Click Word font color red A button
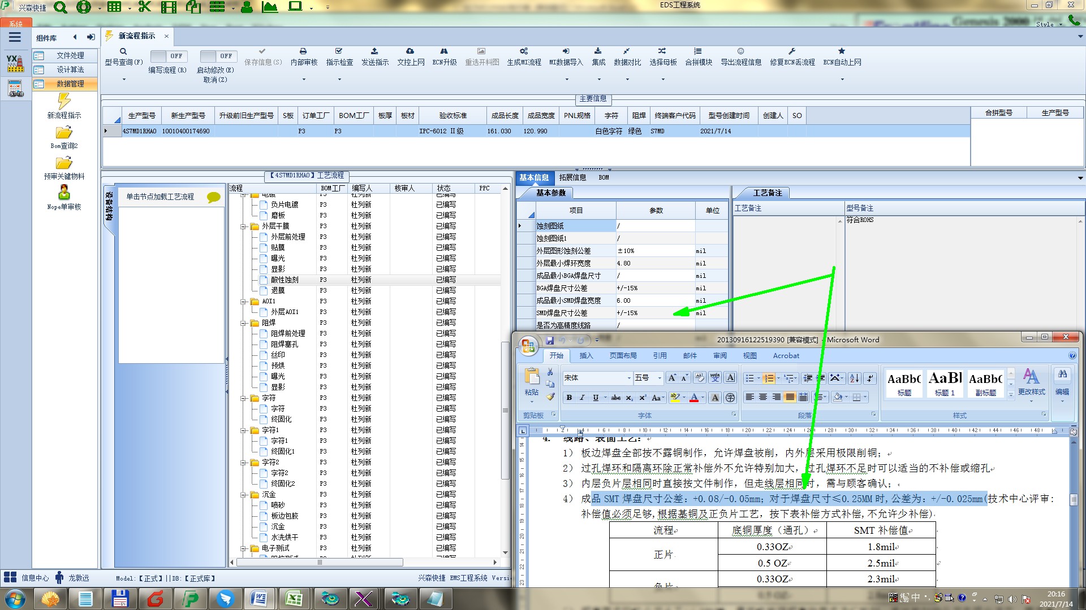1086x610 pixels. coord(694,398)
